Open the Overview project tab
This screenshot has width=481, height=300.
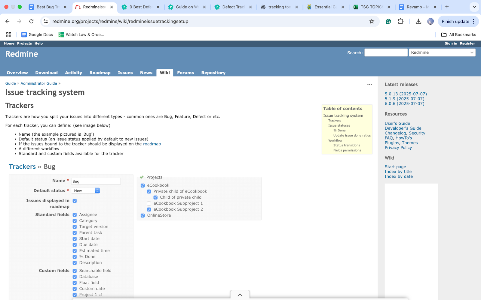point(17,73)
